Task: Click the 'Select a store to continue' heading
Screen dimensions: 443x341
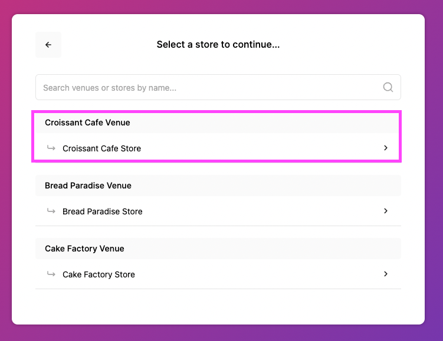Action: pos(218,45)
